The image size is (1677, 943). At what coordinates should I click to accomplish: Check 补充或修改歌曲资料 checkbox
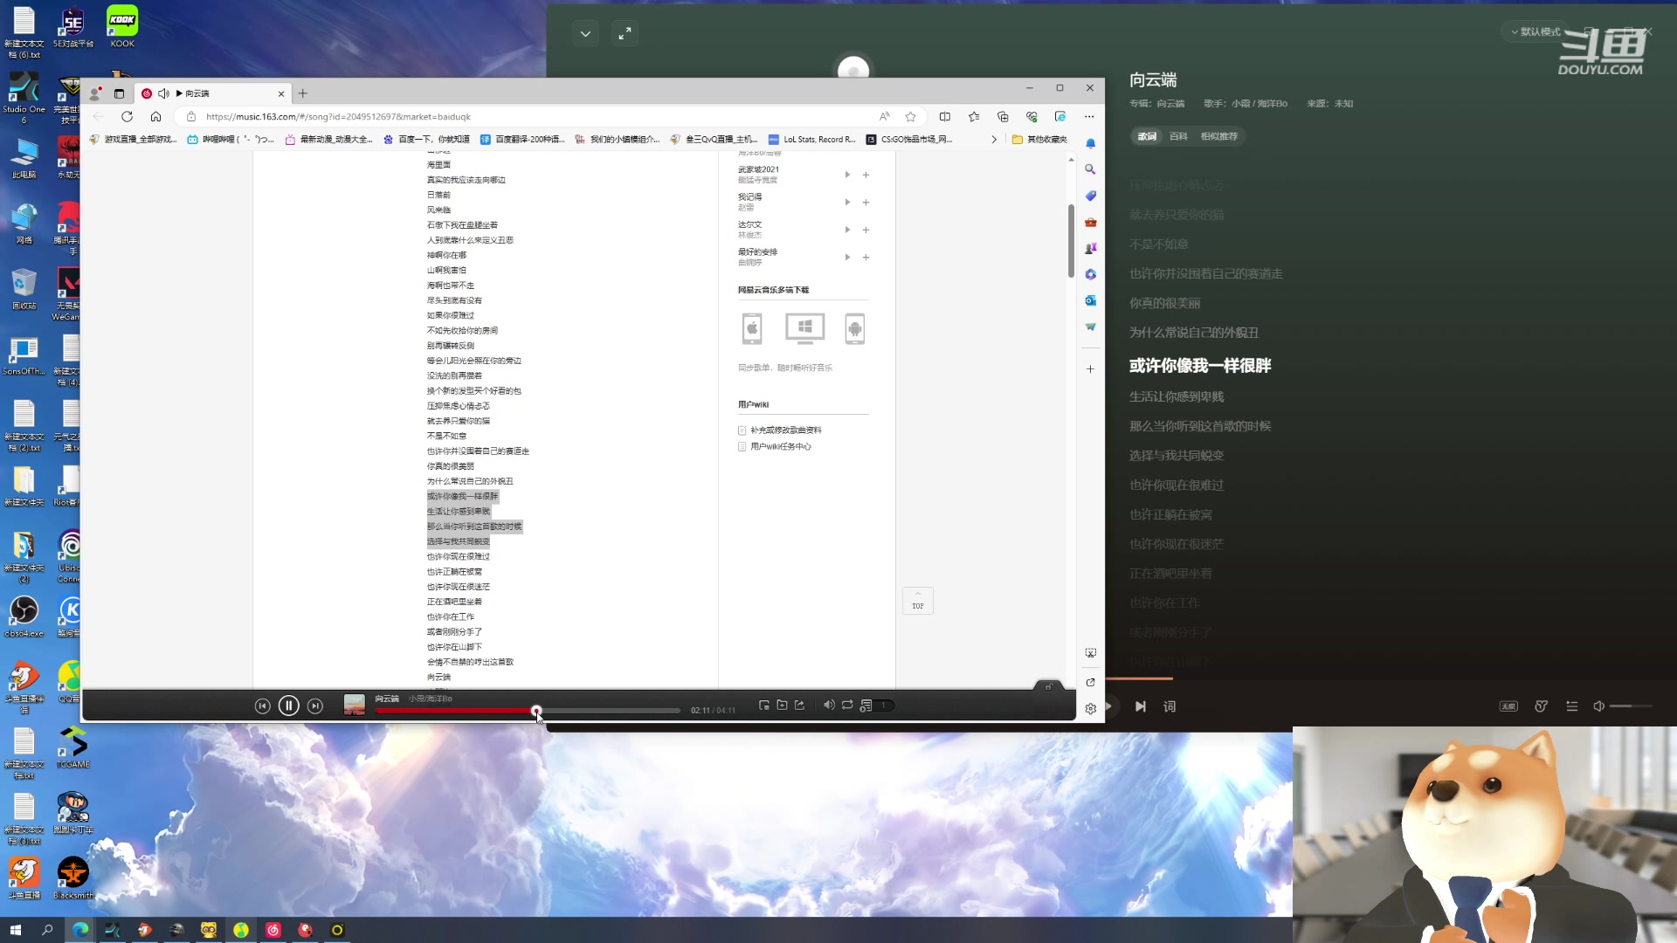742,430
